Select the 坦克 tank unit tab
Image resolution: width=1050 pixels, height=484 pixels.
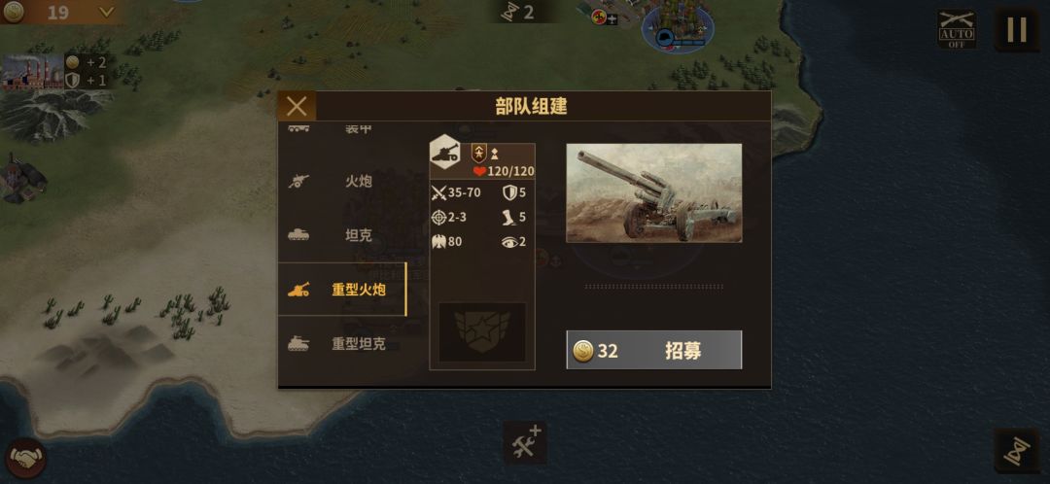(x=342, y=235)
